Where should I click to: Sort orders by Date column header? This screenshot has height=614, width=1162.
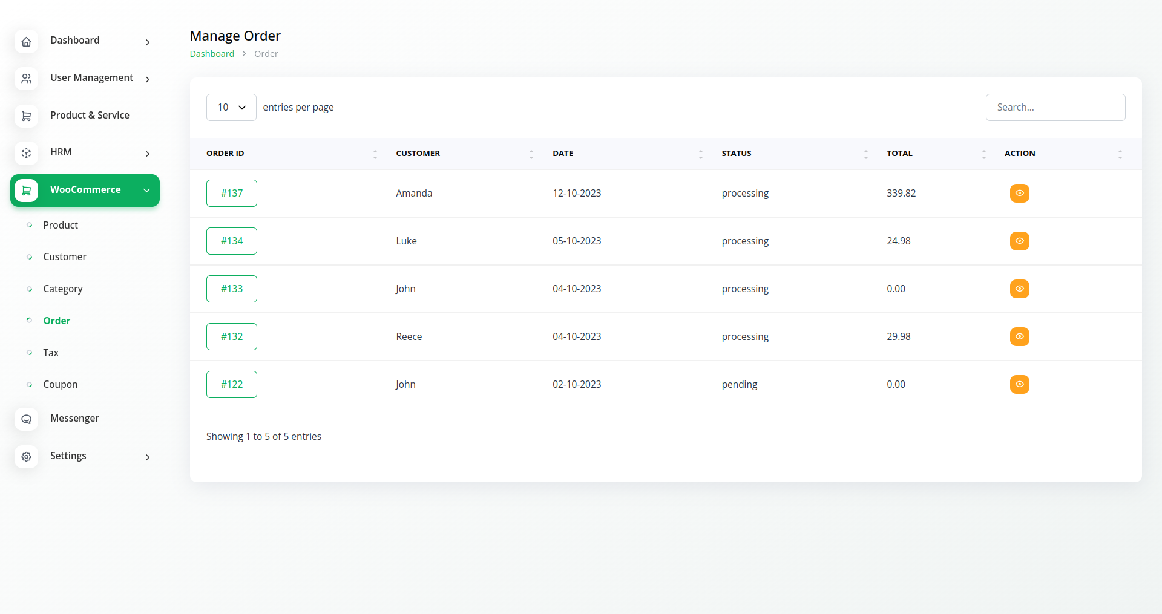[x=563, y=154]
